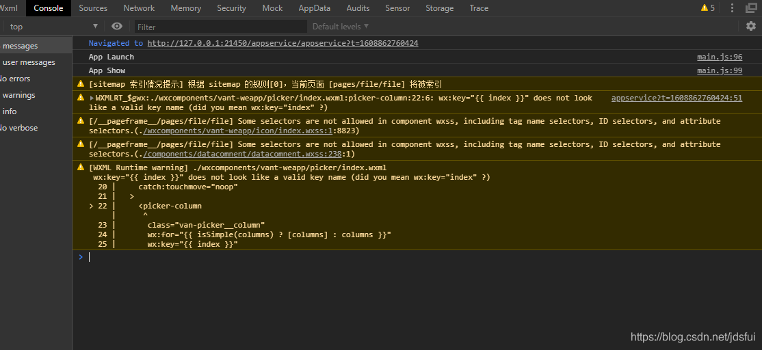This screenshot has width=762, height=350.
Task: Expand the WXMLRT_$gwx warning message triangle
Action: [92, 98]
